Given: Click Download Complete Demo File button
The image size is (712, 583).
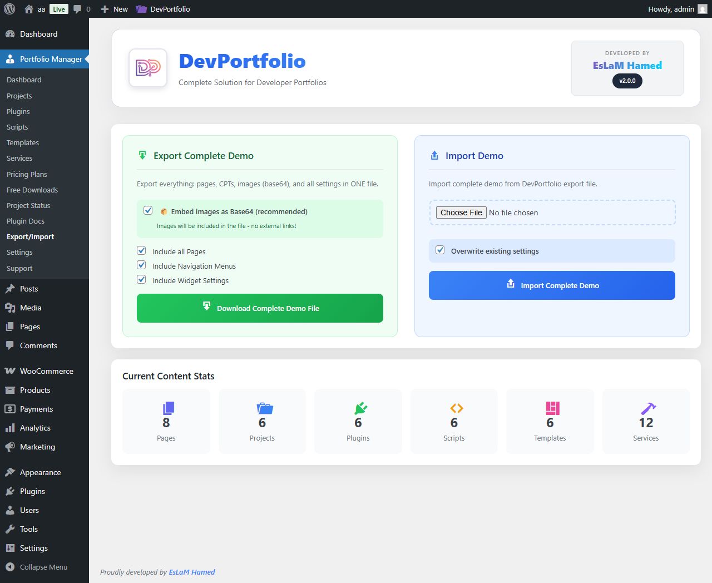Looking at the screenshot, I should (x=260, y=308).
